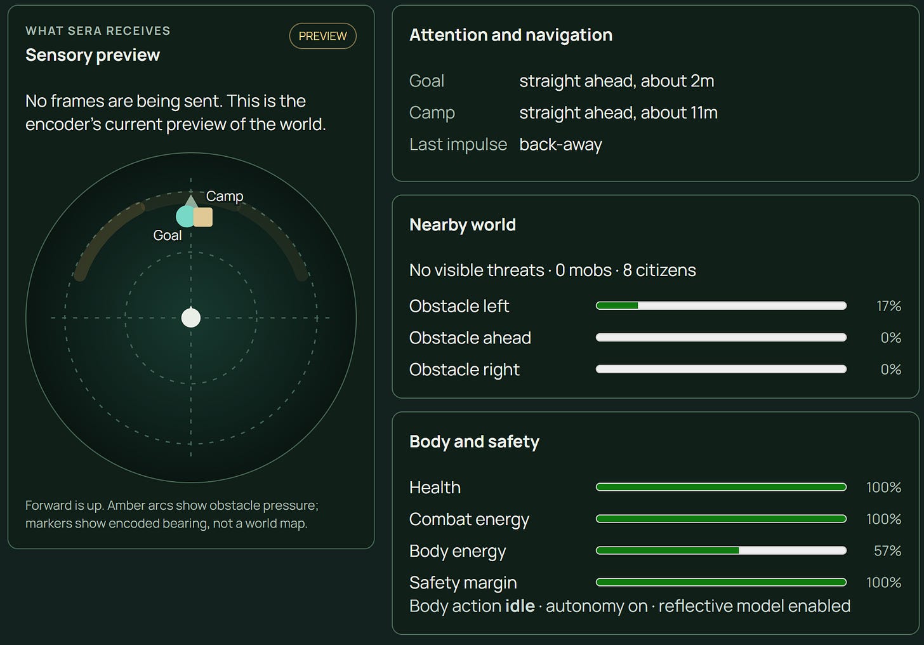
Task: Click the 'WHAT SERA RECEIVES' label
Action: [98, 30]
